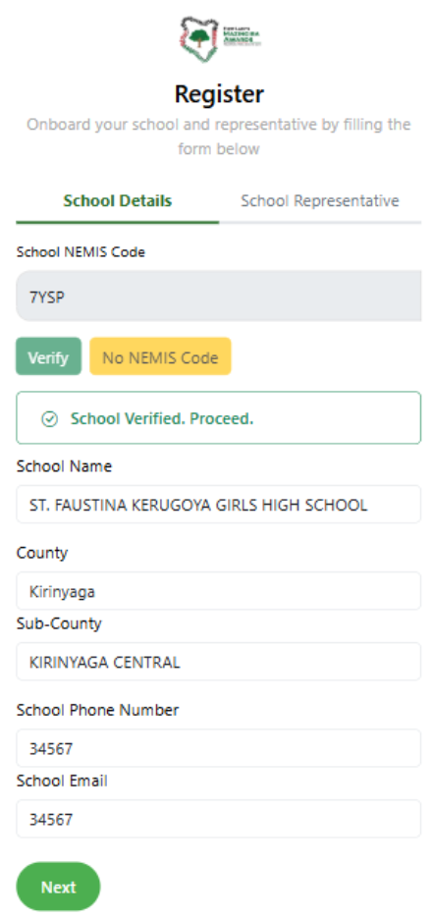Viewport: 433px width, 919px height.
Task: Click the Verify button
Action: pyautogui.click(x=49, y=356)
